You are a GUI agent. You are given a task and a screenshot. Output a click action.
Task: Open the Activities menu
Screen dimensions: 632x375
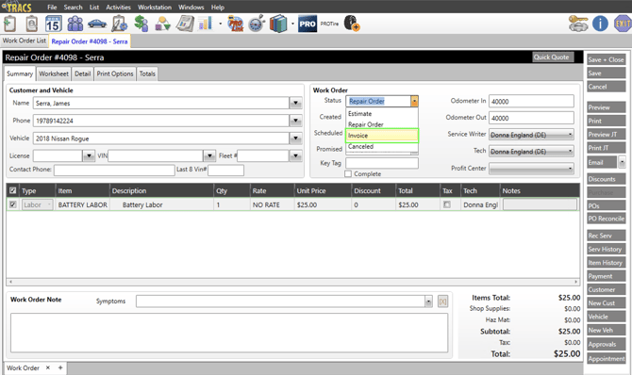(x=119, y=8)
